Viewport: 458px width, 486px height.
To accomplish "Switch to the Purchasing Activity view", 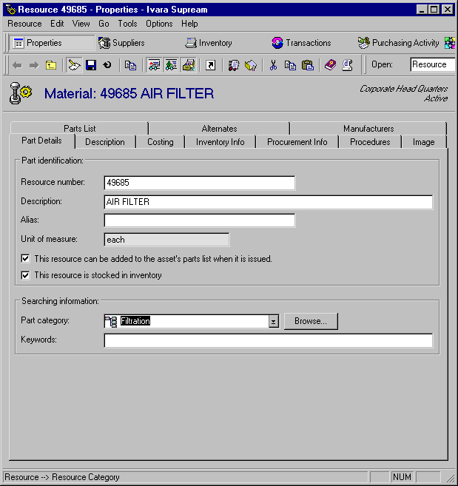I will 399,43.
